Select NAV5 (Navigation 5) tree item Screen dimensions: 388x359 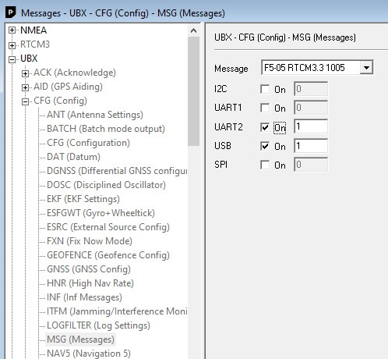[x=89, y=354]
